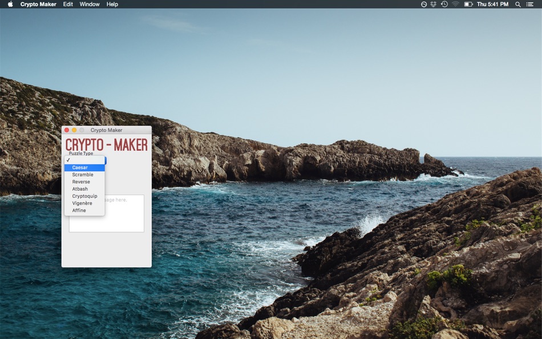
Task: Select Caesar from the puzzle type list
Action: [x=84, y=167]
